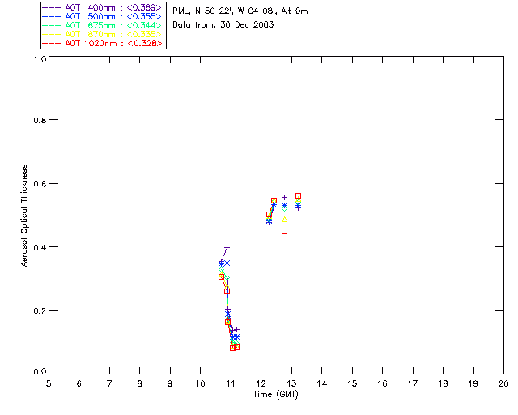Click the AOT 500nm legend entry
Image resolution: width=518 pixels, height=415 pixels.
tap(103, 16)
